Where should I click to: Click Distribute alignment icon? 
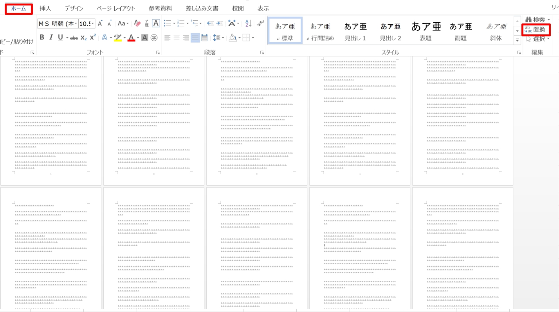point(204,38)
